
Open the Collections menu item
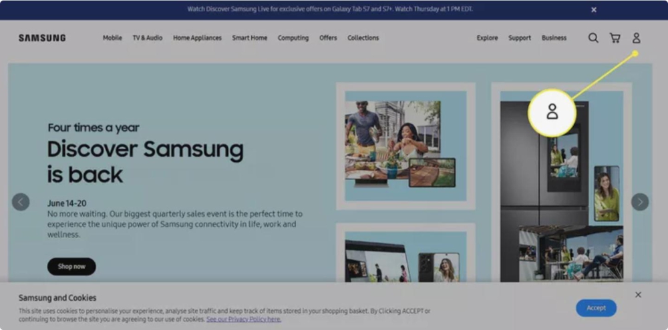pos(363,38)
